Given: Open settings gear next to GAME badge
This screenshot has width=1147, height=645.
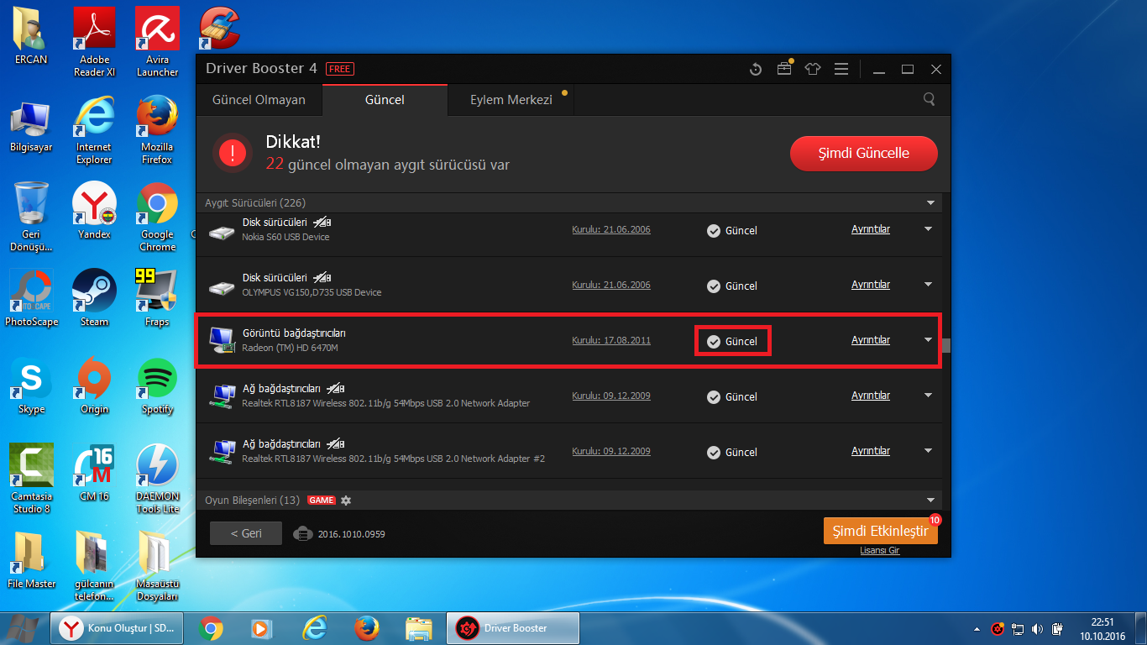Looking at the screenshot, I should point(346,500).
